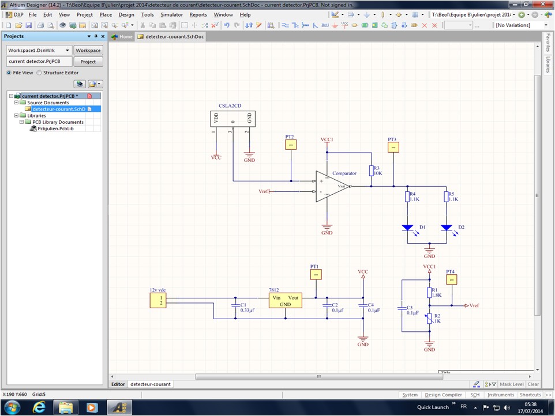
Task: Click the Undo arrow icon
Action: click(226, 25)
